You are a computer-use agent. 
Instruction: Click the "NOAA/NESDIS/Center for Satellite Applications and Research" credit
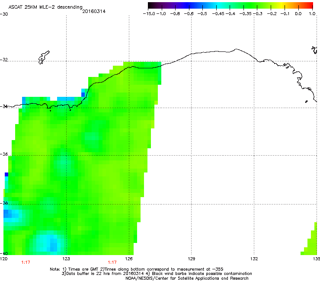187,278
